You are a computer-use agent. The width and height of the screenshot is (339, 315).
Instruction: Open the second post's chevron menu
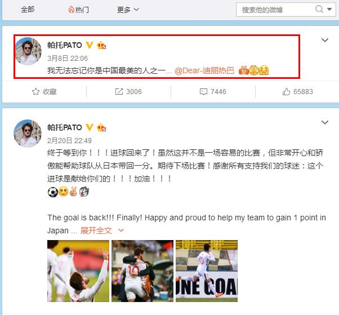pyautogui.click(x=325, y=122)
